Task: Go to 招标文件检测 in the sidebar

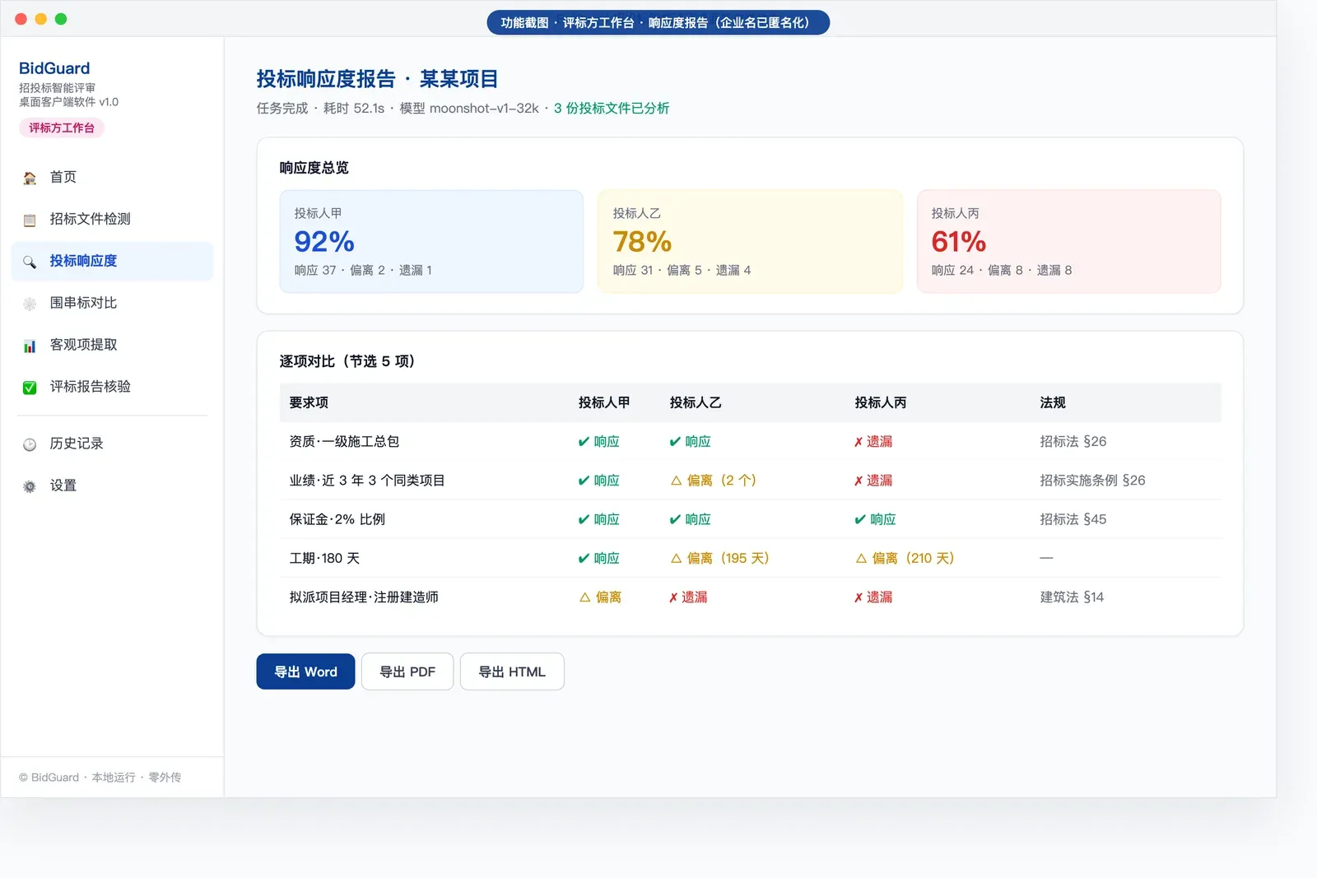Action: click(x=112, y=219)
